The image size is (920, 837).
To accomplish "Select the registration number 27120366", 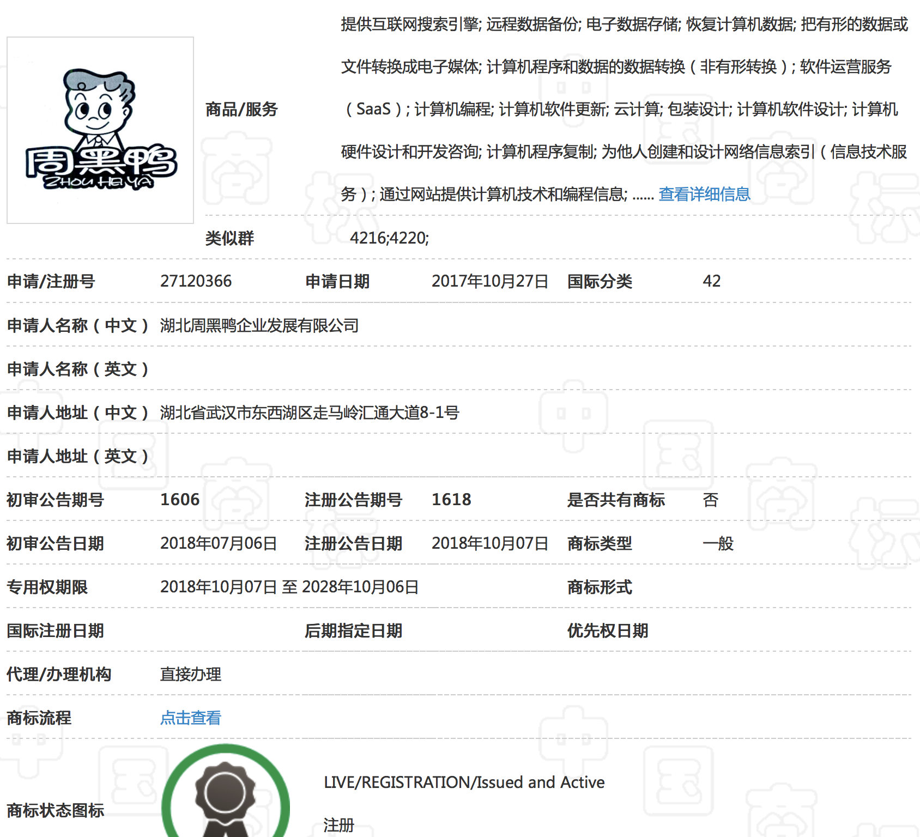I will pos(196,281).
